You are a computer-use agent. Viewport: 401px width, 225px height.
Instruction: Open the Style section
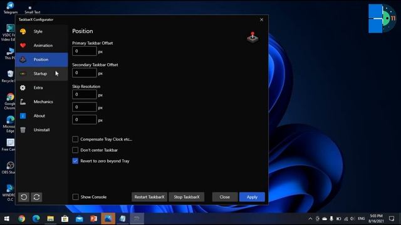pyautogui.click(x=42, y=31)
